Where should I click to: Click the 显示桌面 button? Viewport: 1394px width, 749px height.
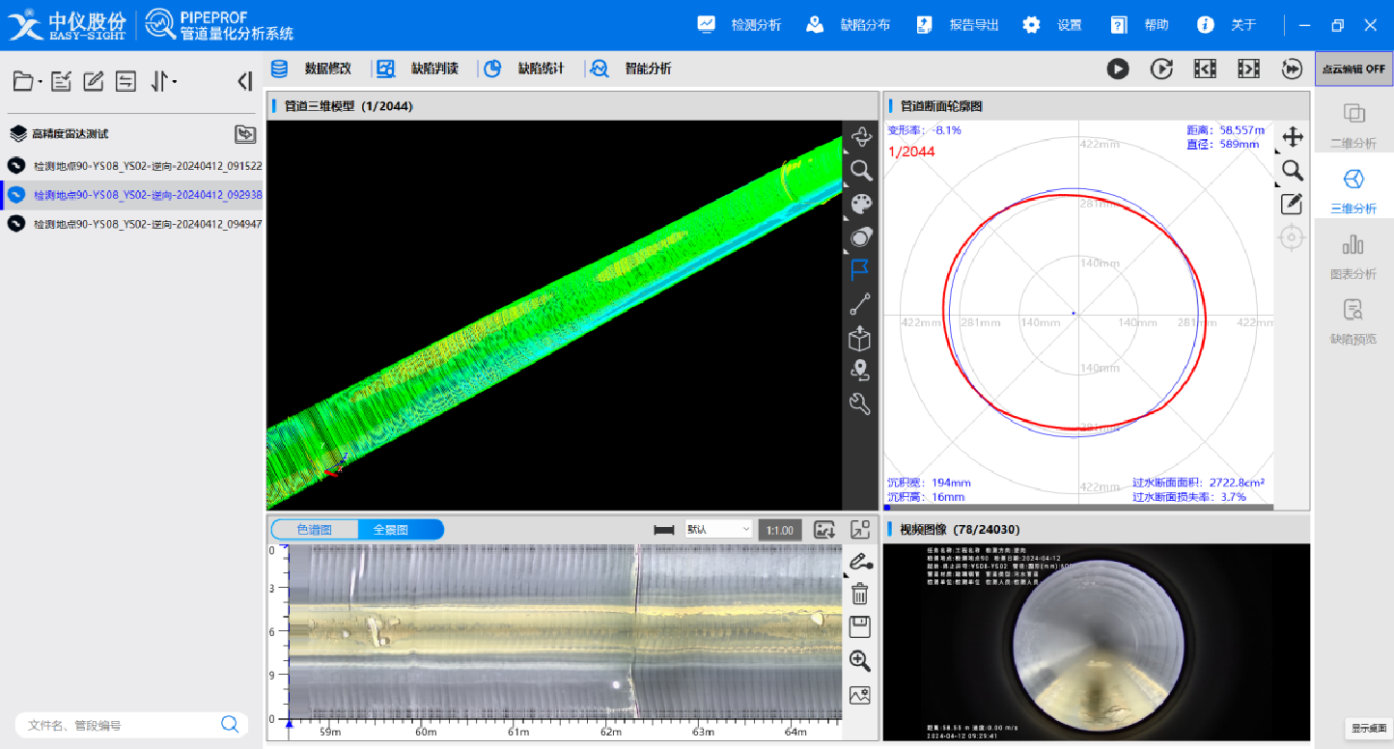1368,729
